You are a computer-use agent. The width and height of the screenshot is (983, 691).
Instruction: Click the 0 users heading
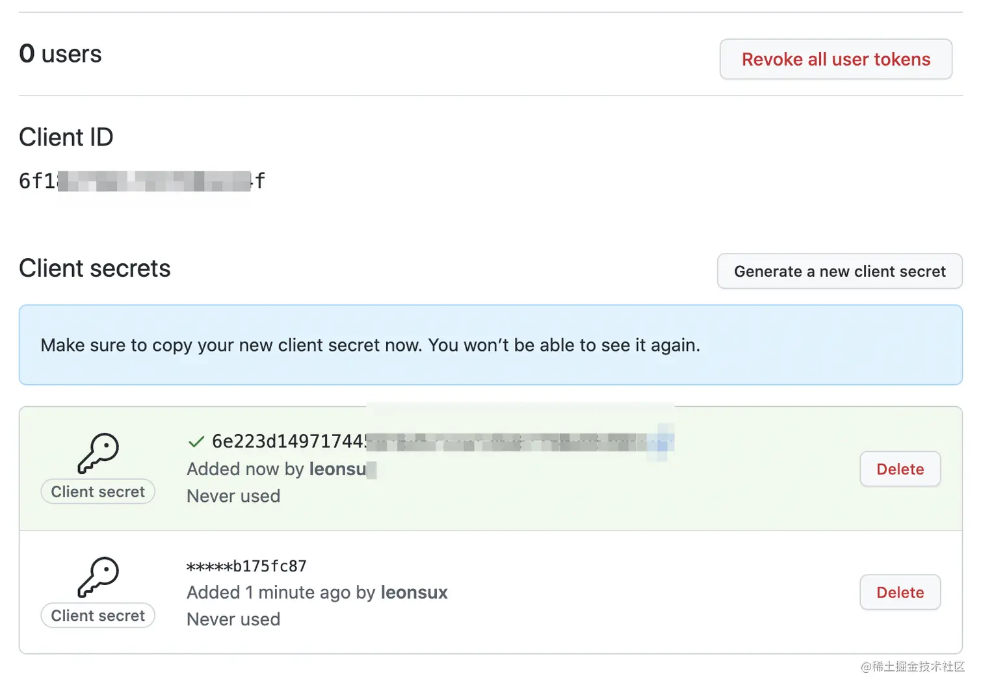coord(60,53)
